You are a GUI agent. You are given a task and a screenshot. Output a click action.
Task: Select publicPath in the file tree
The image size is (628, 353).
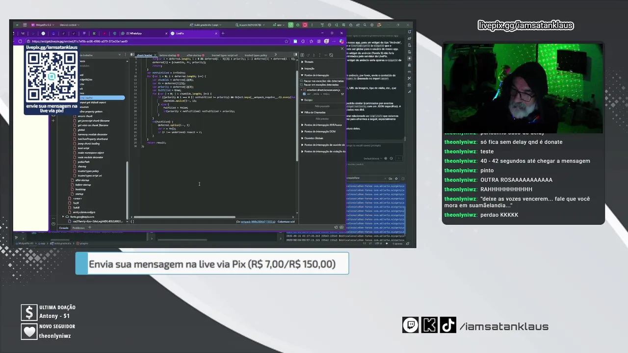[84, 162]
